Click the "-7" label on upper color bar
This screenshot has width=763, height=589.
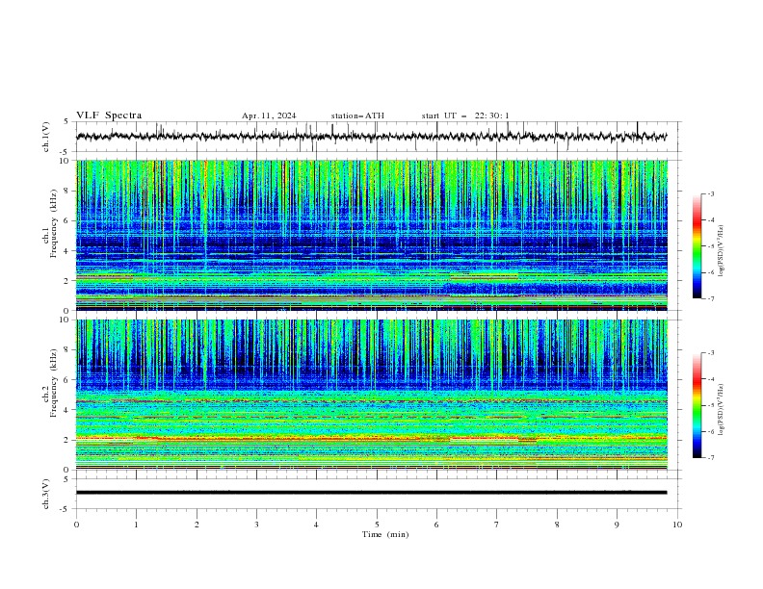[x=711, y=298]
